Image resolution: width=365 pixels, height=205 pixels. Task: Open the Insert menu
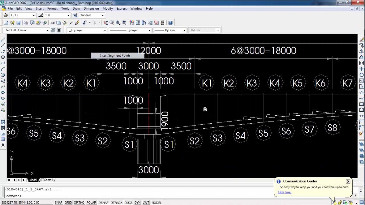click(x=40, y=9)
